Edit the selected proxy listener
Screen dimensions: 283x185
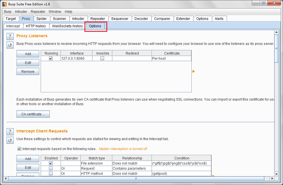click(28, 63)
